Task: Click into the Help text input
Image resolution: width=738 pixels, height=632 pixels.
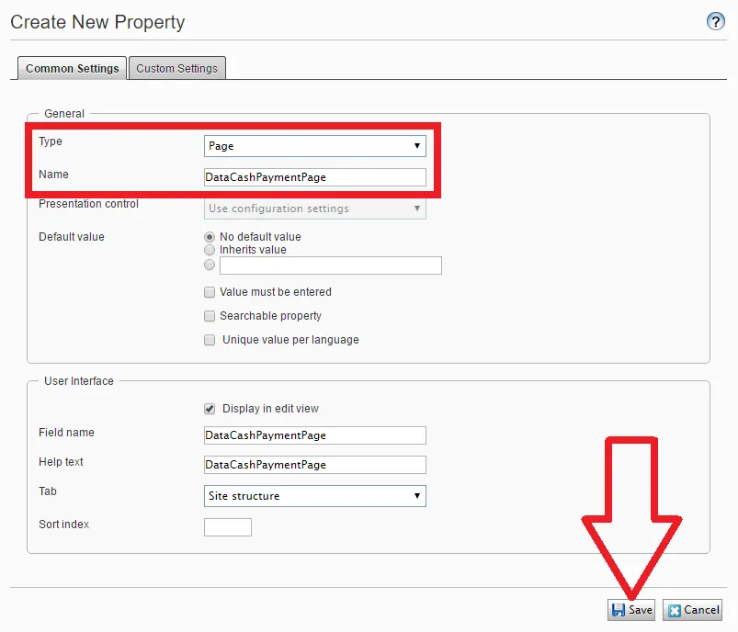Action: [x=315, y=465]
